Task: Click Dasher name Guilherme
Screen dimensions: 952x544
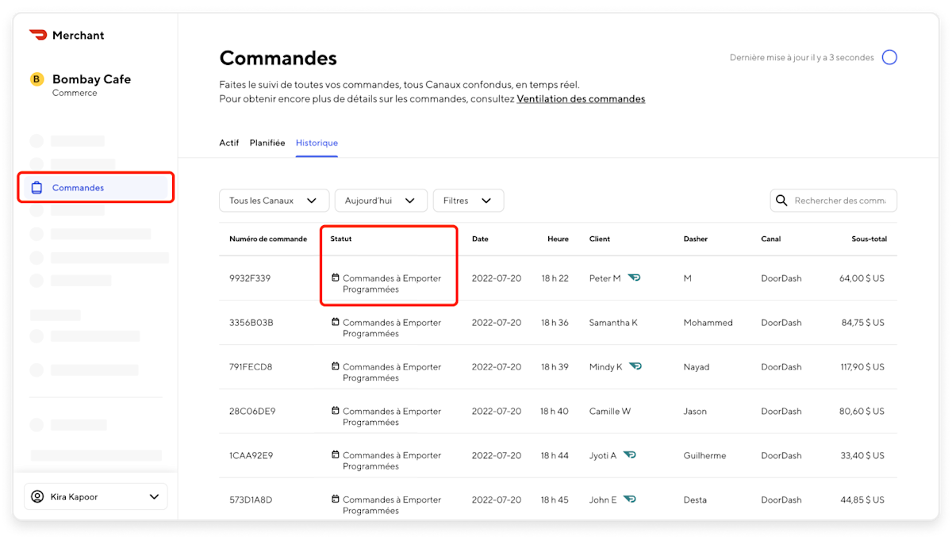Action: click(x=705, y=455)
